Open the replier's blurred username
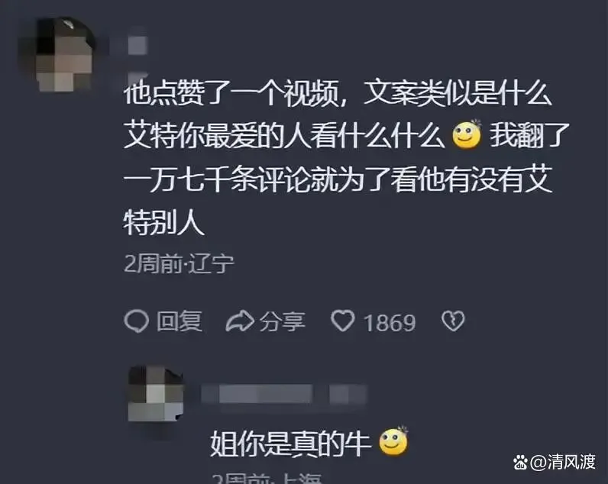Image resolution: width=608 pixels, height=484 pixels. [257, 394]
